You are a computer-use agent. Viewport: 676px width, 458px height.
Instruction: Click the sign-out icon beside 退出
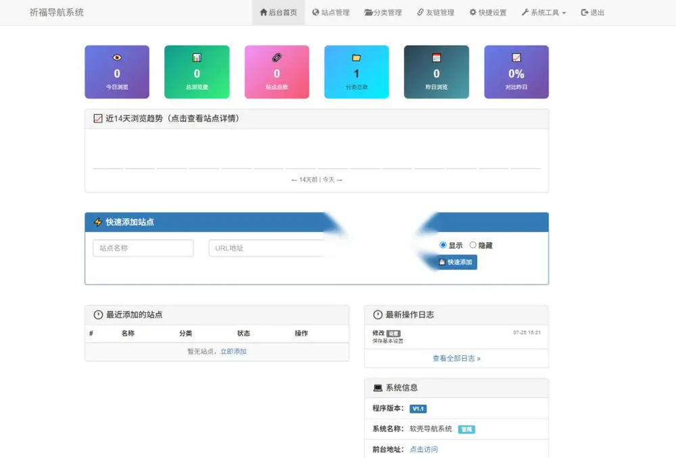pyautogui.click(x=585, y=12)
